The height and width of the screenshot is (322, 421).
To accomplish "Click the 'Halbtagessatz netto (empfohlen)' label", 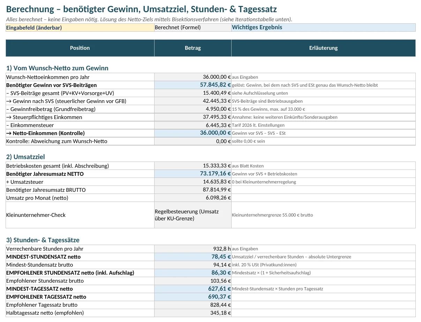I will coord(45,313).
